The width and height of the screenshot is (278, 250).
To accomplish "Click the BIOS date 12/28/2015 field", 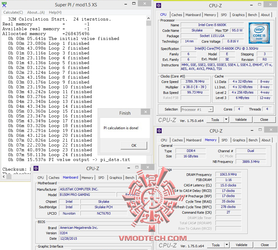I will (x=104, y=238).
